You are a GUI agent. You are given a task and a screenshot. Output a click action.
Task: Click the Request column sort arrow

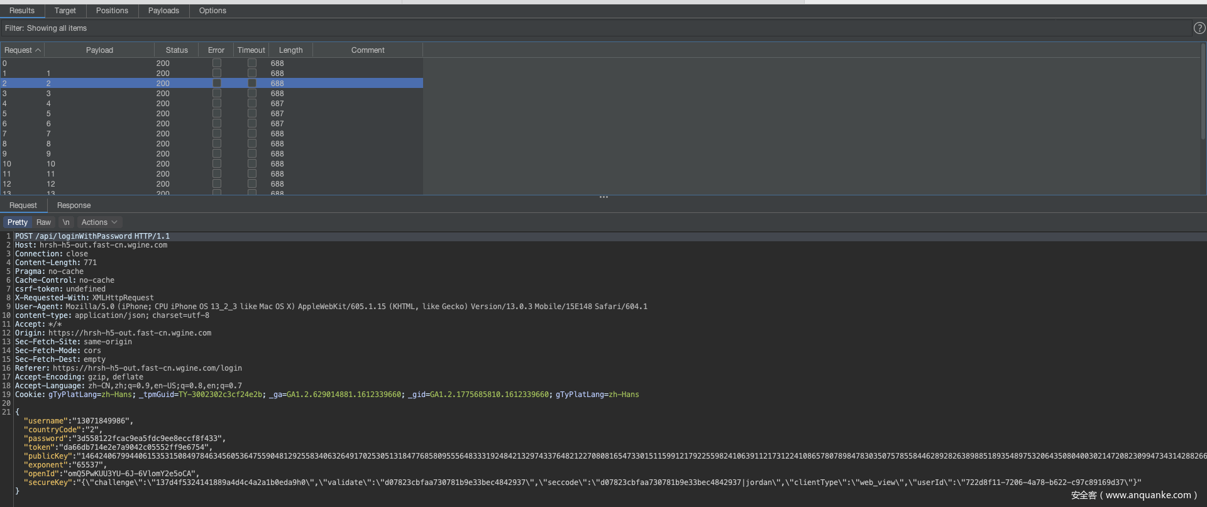(x=38, y=50)
